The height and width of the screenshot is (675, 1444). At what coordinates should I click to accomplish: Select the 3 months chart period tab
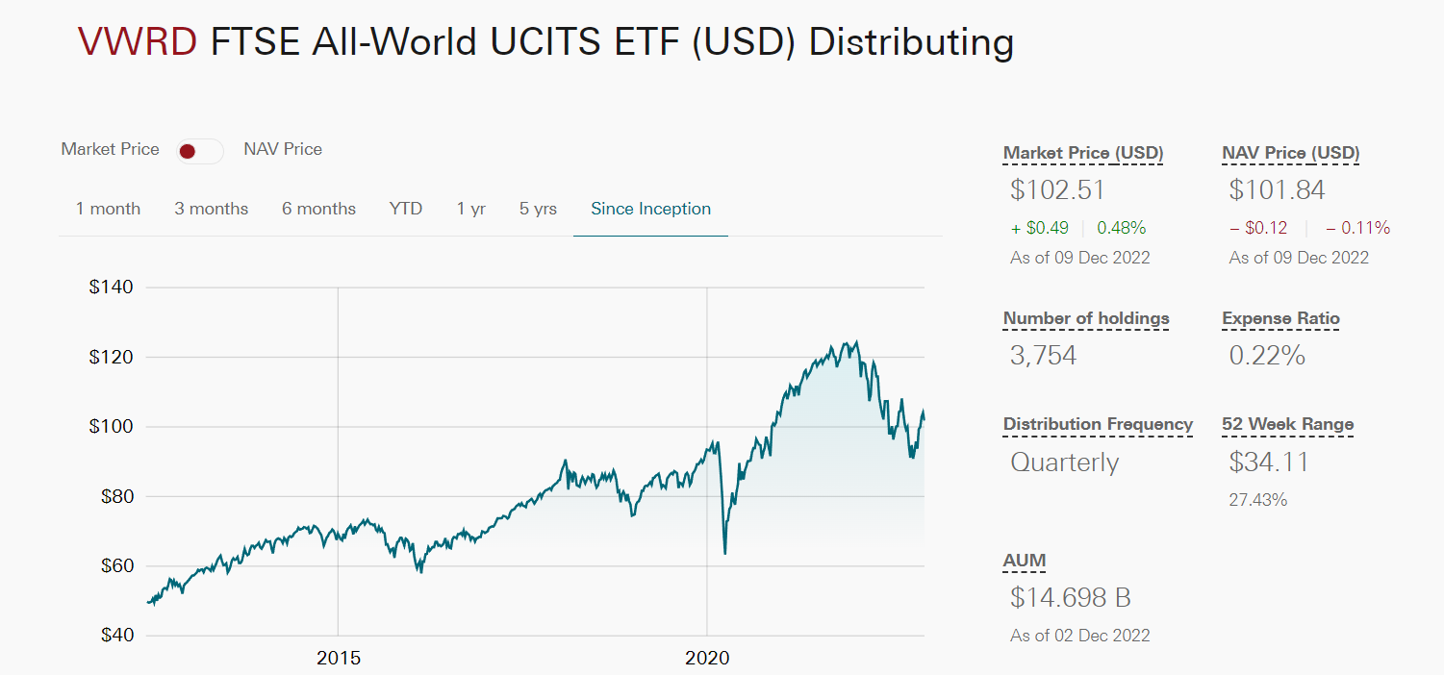(x=211, y=208)
